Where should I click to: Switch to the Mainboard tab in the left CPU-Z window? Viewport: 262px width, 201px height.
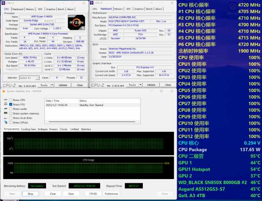[x=18, y=9]
